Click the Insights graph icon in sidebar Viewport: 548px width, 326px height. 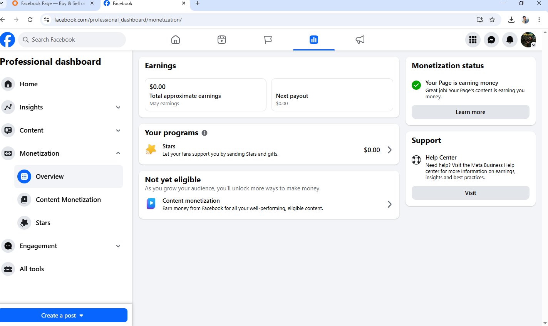point(8,107)
